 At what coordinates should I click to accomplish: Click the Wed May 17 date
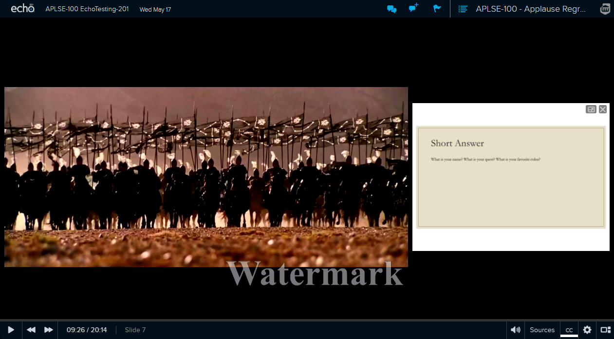pyautogui.click(x=155, y=9)
